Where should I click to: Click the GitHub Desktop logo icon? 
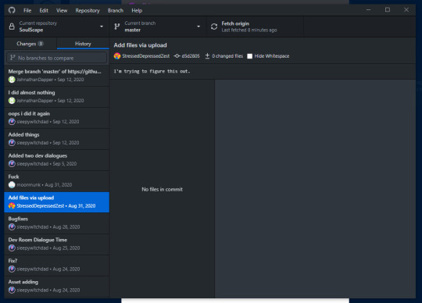12,10
